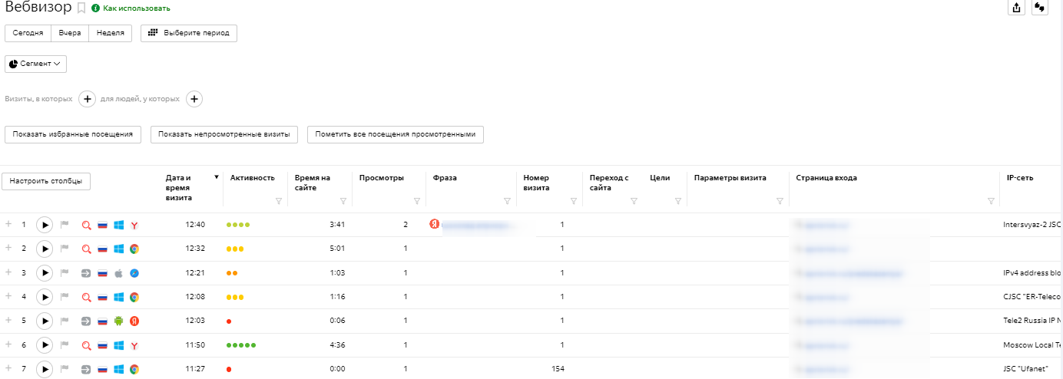1063x379 pixels.
Task: Click the Chrome browser icon in row 2
Action: 134,249
